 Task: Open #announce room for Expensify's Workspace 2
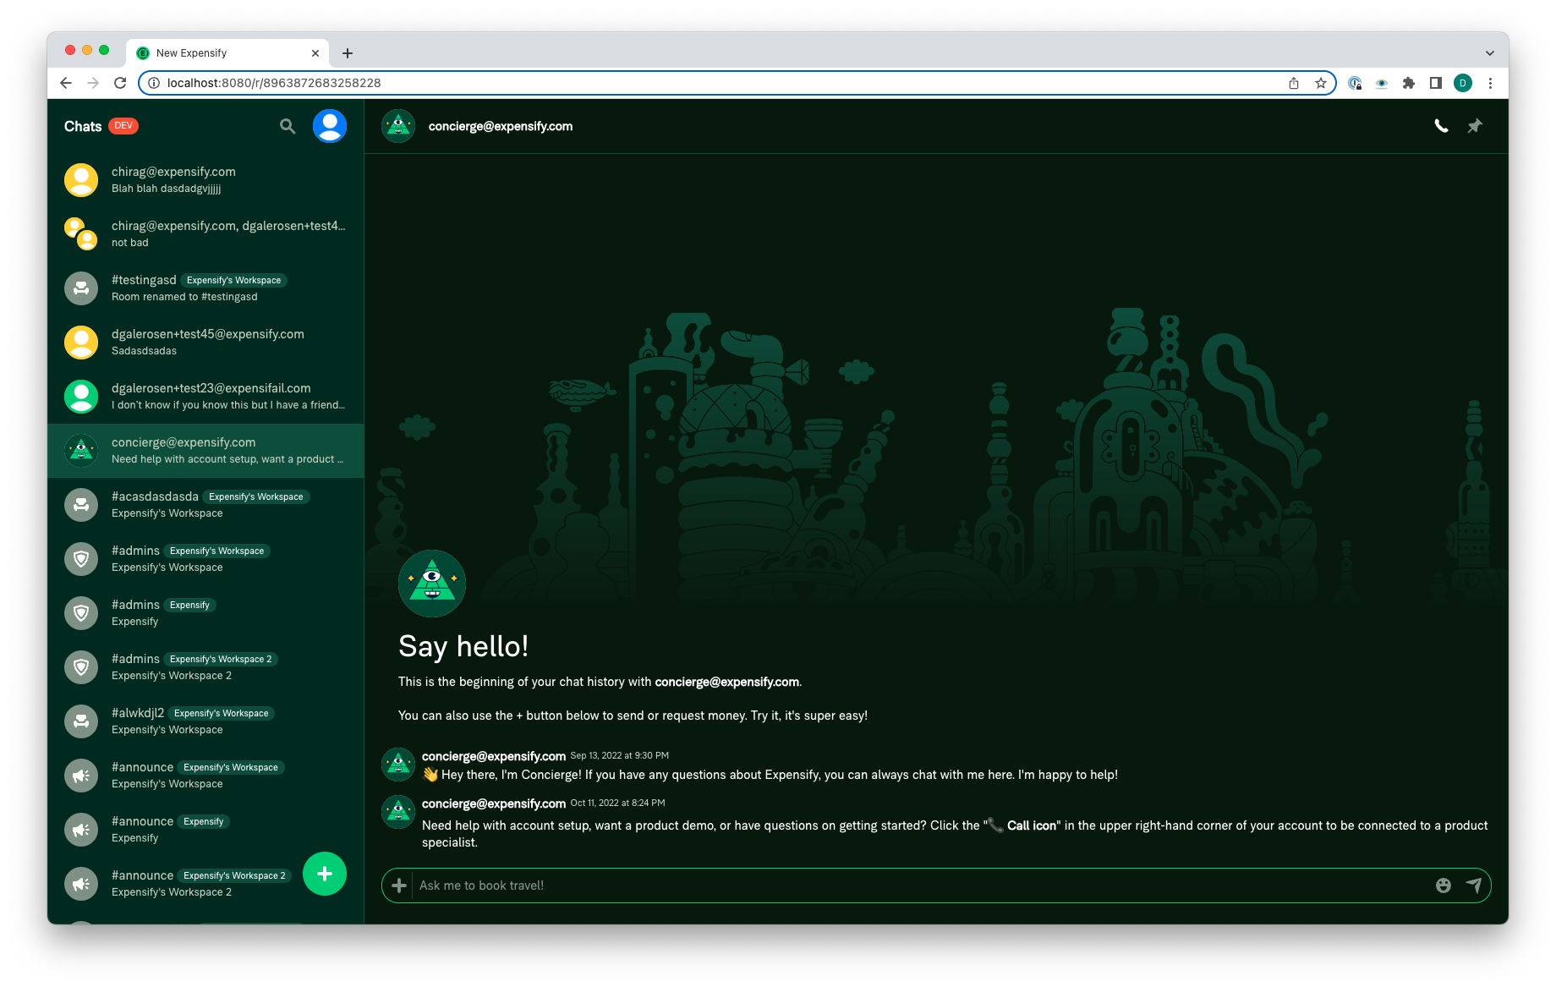tap(205, 884)
